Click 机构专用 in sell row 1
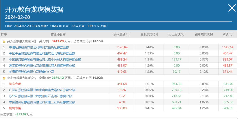The width and height of the screenshot is (238, 119). coord(15,84)
